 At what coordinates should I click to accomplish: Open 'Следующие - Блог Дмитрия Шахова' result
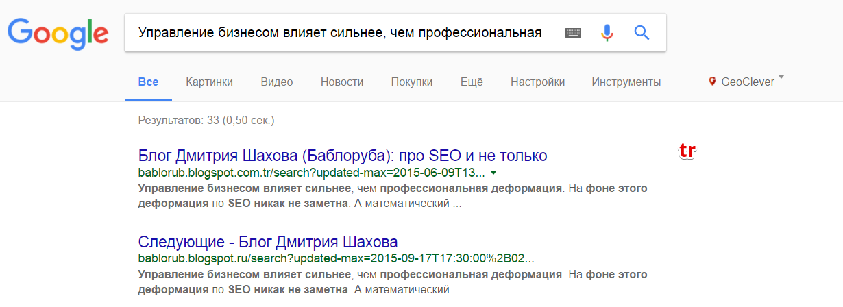coord(267,242)
